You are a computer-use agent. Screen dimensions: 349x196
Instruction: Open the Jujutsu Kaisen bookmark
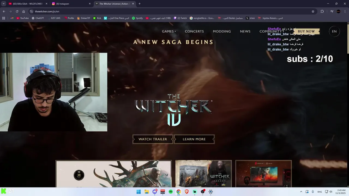pos(270,18)
